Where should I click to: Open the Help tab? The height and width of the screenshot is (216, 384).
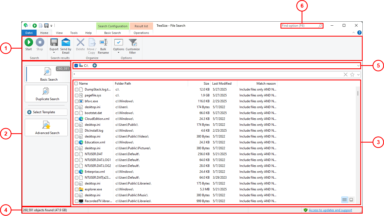tap(89, 33)
